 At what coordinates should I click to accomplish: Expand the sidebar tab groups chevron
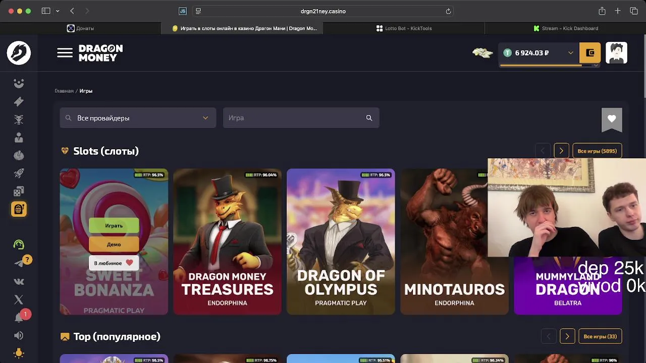coord(58,11)
